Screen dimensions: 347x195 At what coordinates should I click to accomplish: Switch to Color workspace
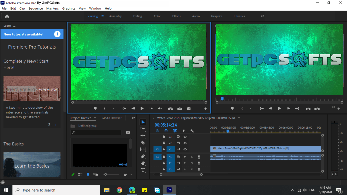(157, 16)
